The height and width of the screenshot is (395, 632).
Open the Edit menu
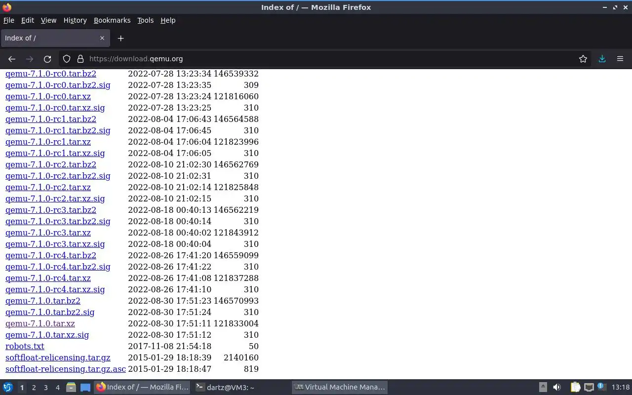28,20
